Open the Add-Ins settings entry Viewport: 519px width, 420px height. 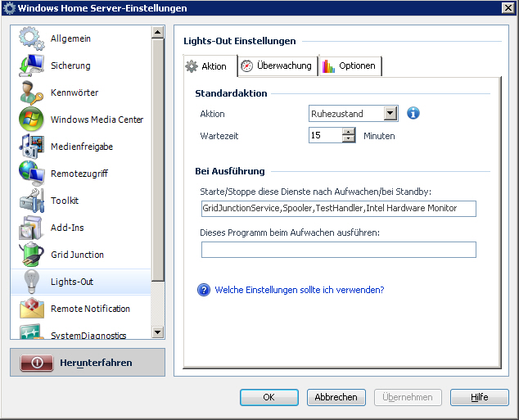(x=81, y=228)
